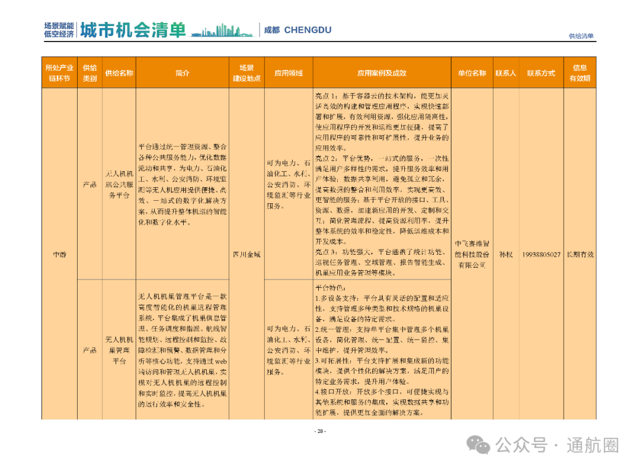The width and height of the screenshot is (640, 471).
Task: Select the "应用领域" column header
Action: pyautogui.click(x=289, y=73)
